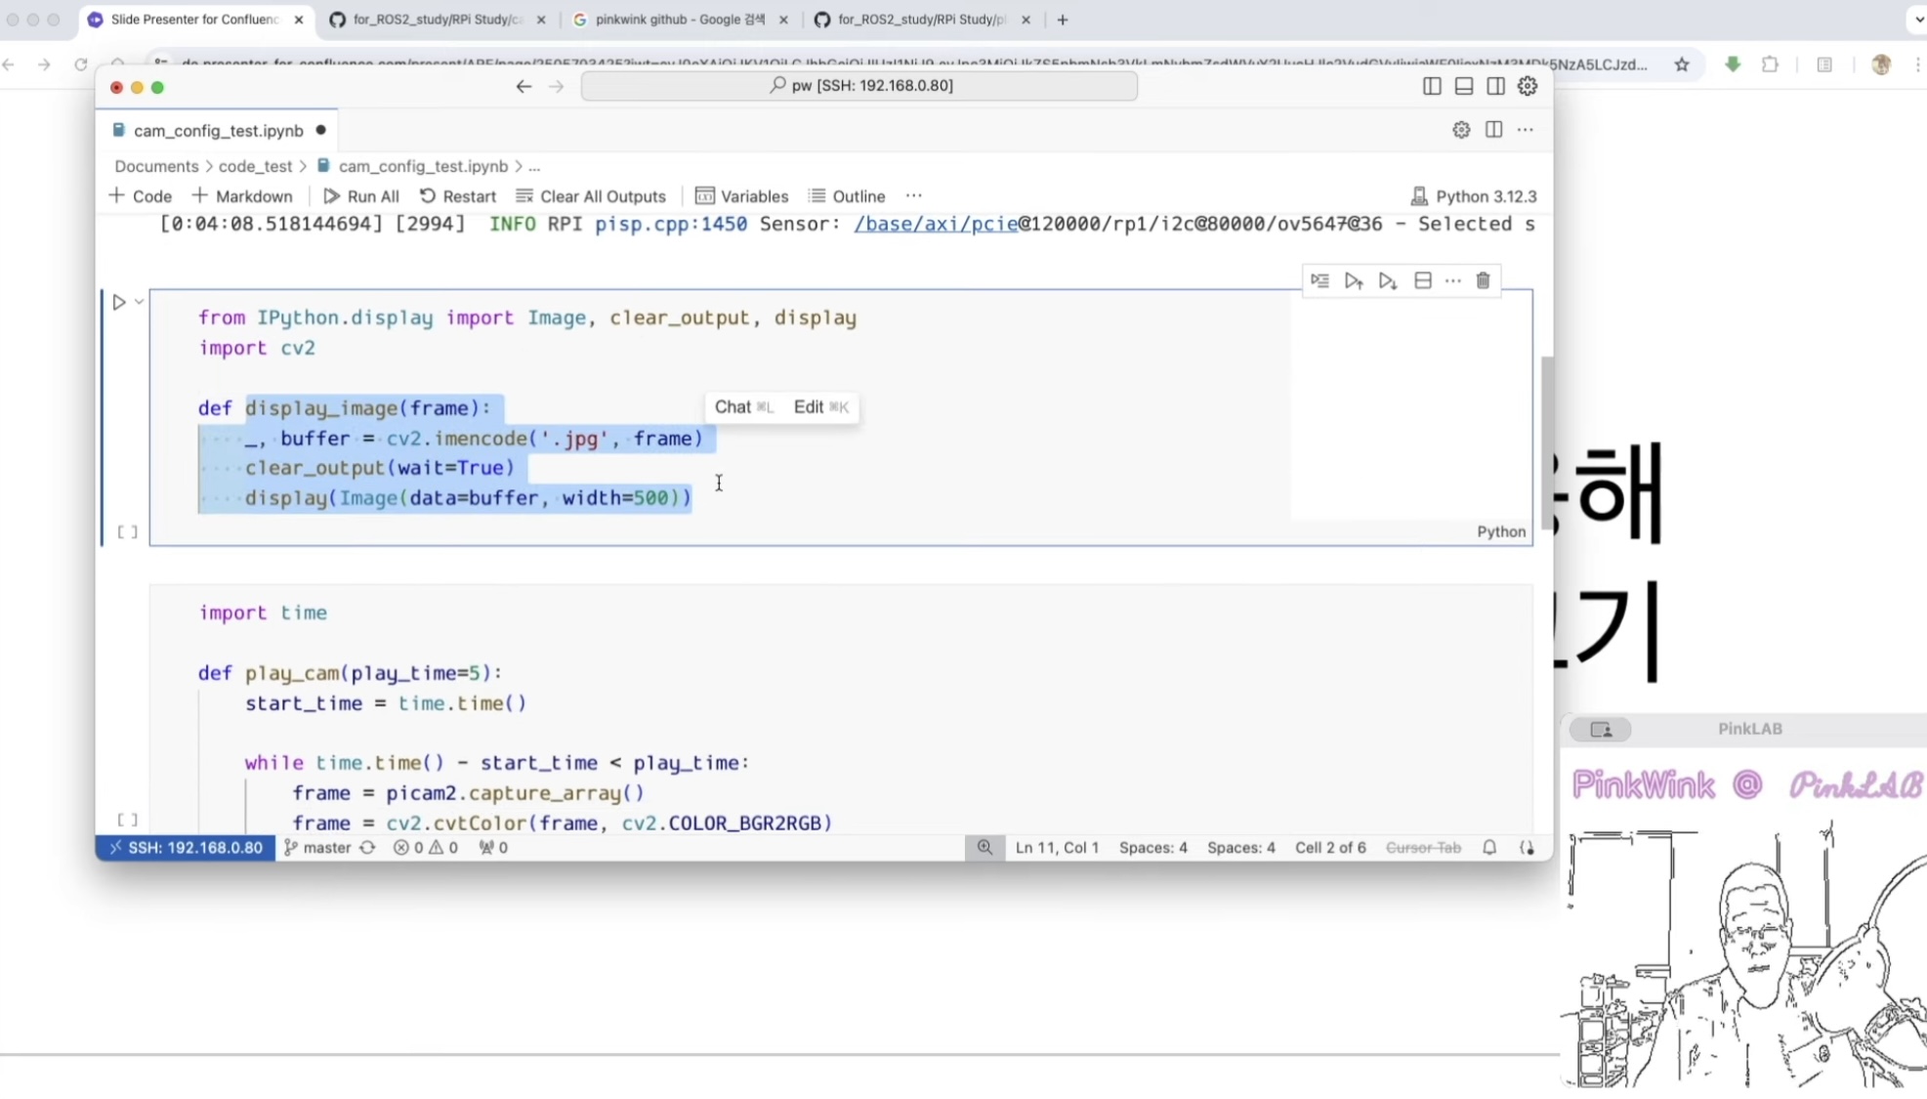The height and width of the screenshot is (1099, 1927).
Task: Select the cam_config_test.ipynb editor tab
Action: [218, 131]
